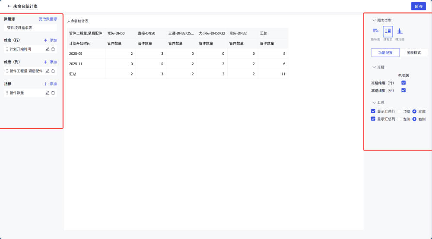Select the 指标图 chart type icon
Image resolution: width=432 pixels, height=239 pixels.
coord(375,31)
